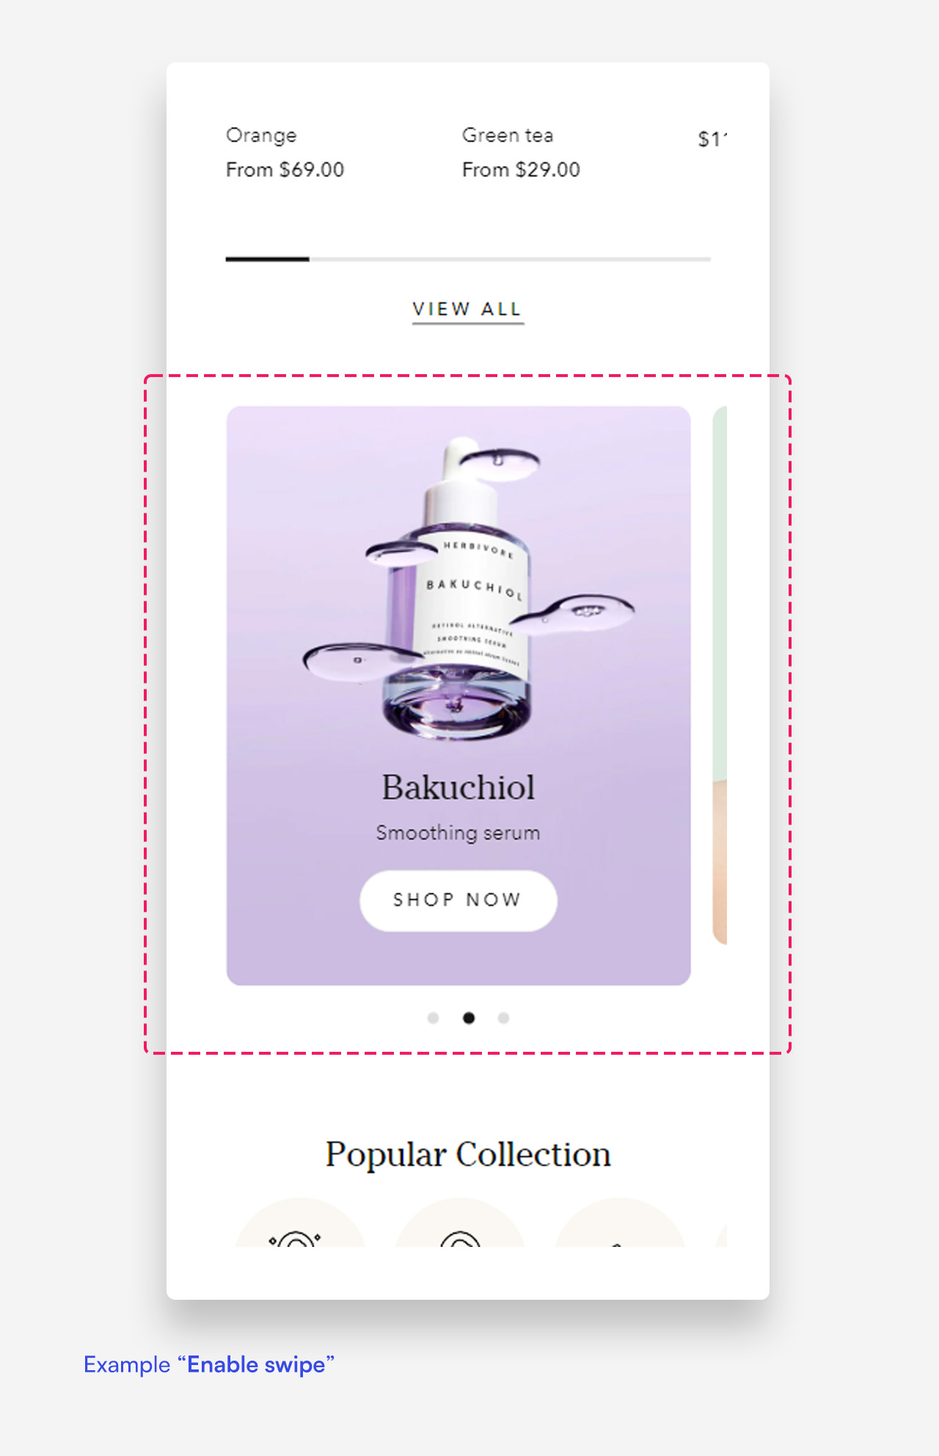Click the cut-off third product price
Image resolution: width=939 pixels, height=1456 pixels.
pos(712,139)
